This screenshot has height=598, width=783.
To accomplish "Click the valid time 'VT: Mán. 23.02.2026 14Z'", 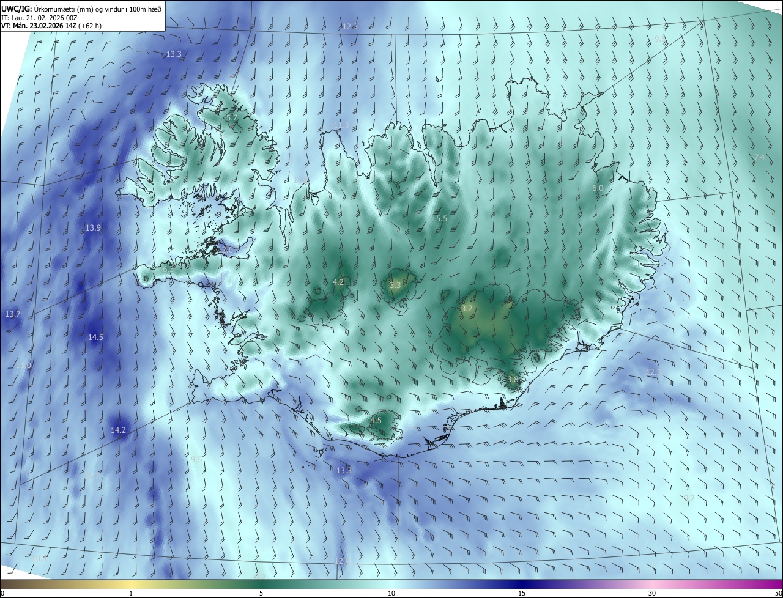I will 38,25.
